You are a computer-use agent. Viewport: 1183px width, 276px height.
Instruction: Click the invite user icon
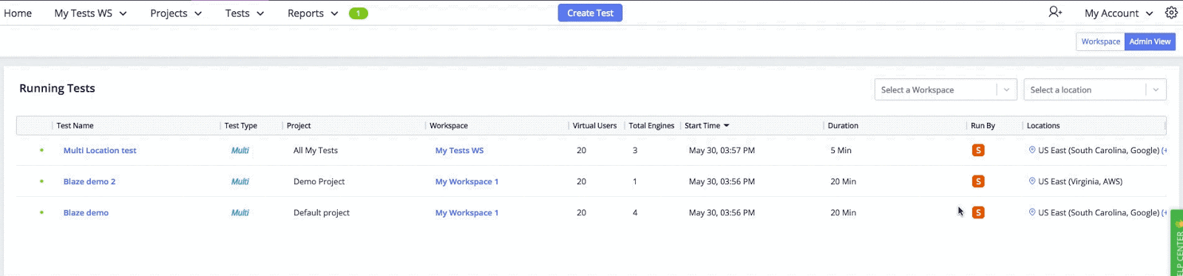[1055, 12]
